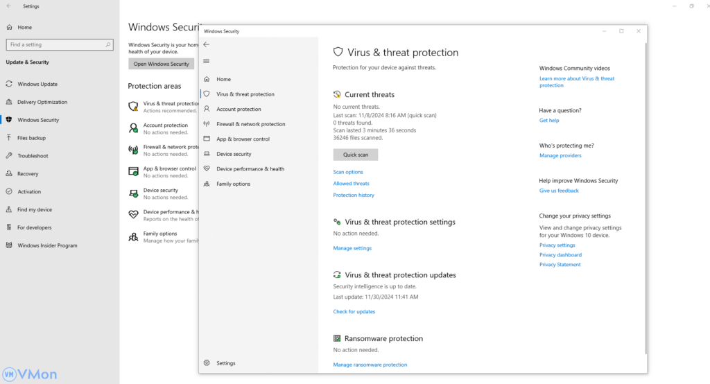The width and height of the screenshot is (710, 384).
Task: Focus the Find a setting search box
Action: (x=60, y=44)
